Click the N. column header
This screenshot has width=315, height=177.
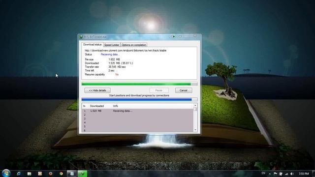click(x=84, y=106)
